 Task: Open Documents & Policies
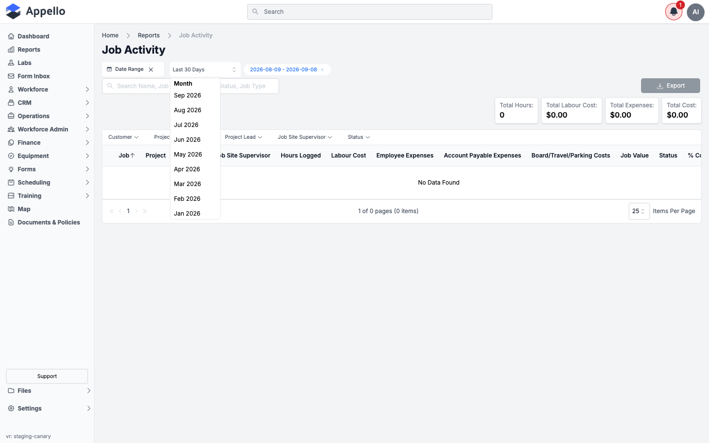(x=49, y=222)
